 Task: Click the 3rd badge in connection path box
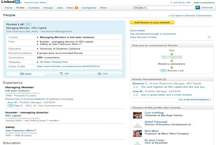(163, 71)
